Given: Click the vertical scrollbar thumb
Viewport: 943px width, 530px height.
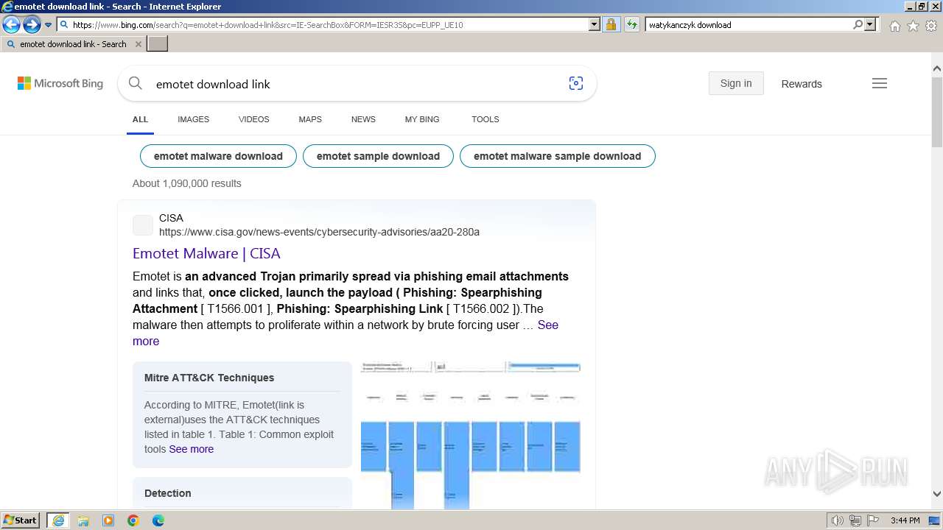Looking at the screenshot, I should coord(936,111).
